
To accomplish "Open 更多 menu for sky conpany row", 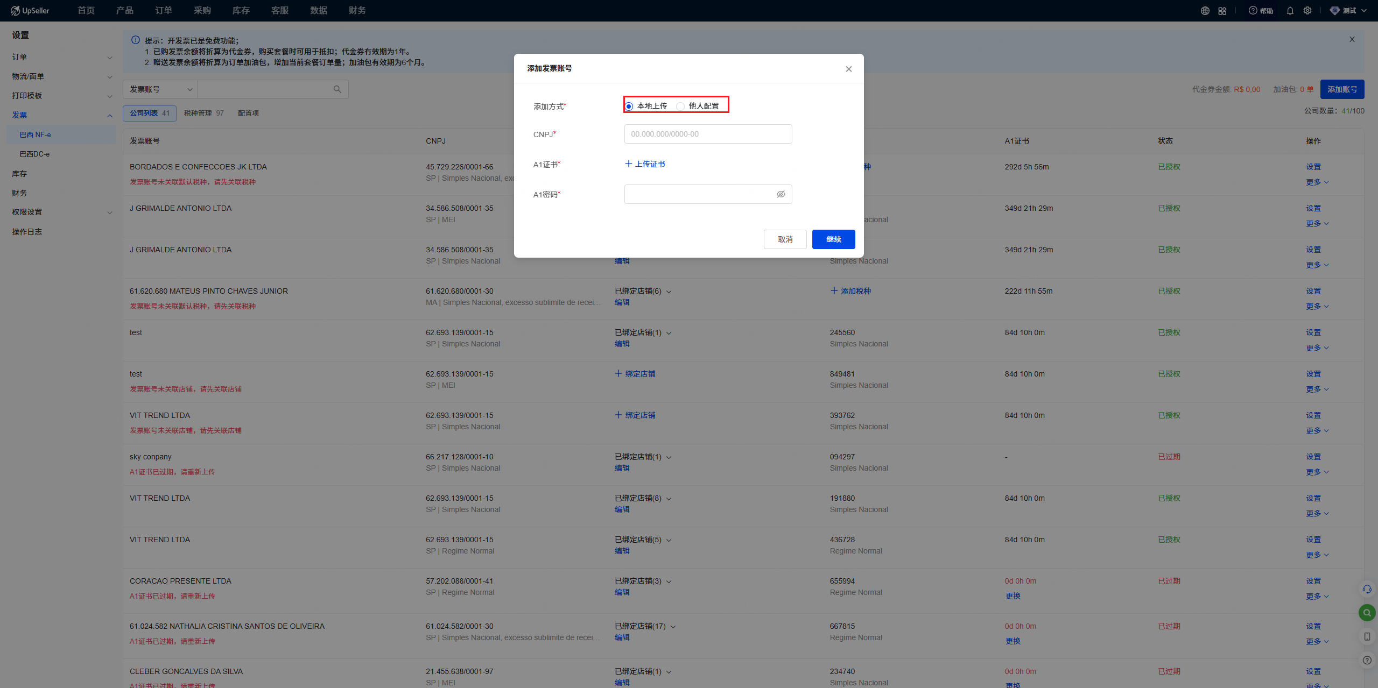I will tap(1317, 472).
